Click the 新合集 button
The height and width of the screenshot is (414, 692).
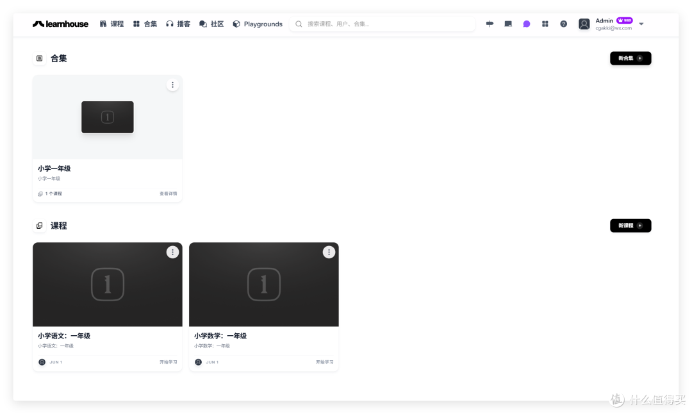coord(630,58)
